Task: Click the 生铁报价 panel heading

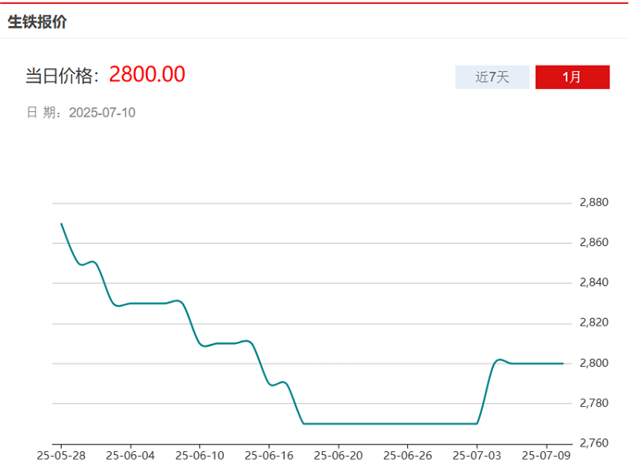Action: click(x=37, y=22)
